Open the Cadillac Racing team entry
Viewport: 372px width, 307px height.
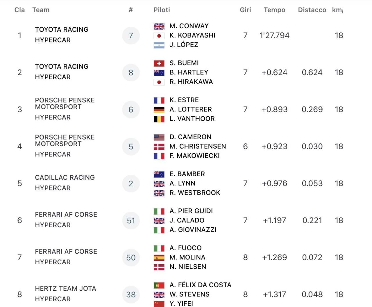[65, 178]
